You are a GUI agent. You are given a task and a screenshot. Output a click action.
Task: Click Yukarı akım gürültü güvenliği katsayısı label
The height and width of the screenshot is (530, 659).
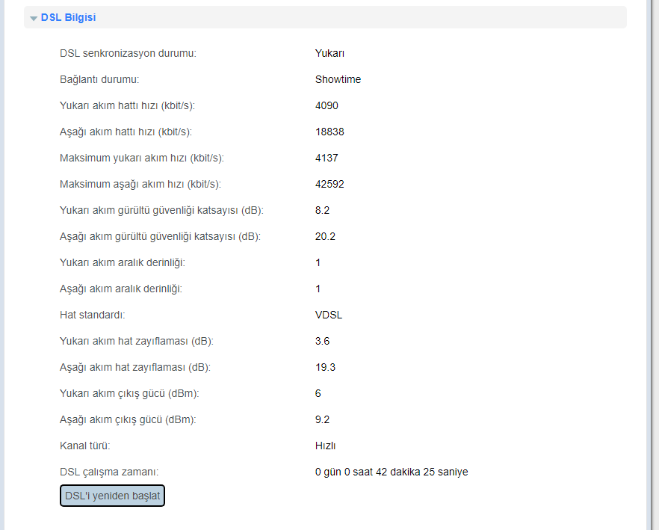click(x=161, y=210)
